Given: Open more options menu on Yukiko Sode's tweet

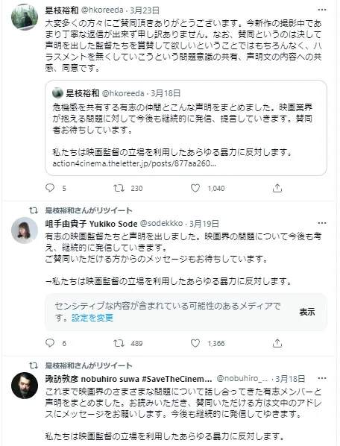Looking at the screenshot, I should tap(322, 223).
